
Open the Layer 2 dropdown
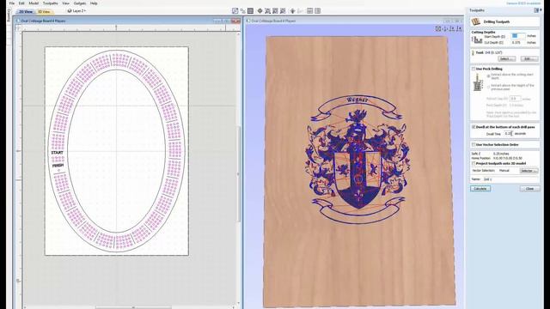(x=76, y=11)
